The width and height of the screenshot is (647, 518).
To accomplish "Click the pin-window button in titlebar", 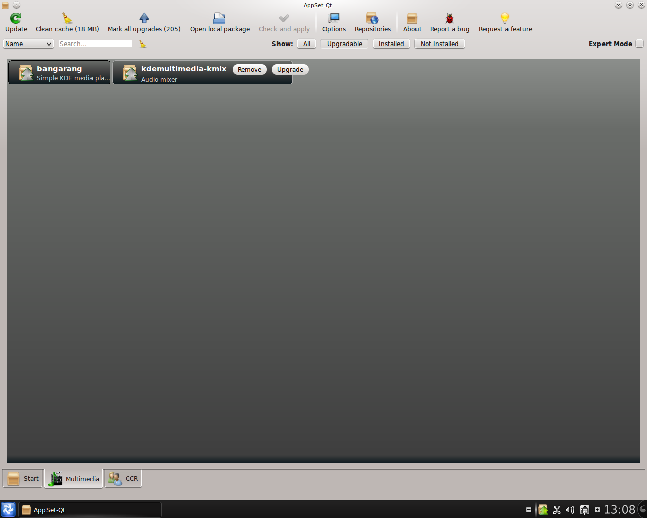I will [x=17, y=5].
